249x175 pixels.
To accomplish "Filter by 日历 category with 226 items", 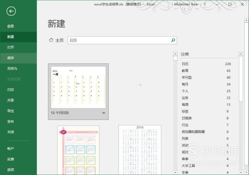I will click(x=206, y=64).
